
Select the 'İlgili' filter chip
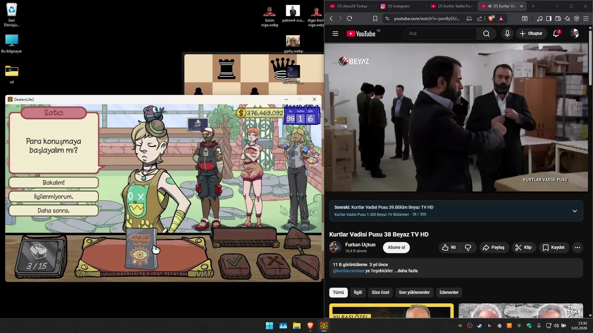(358, 292)
